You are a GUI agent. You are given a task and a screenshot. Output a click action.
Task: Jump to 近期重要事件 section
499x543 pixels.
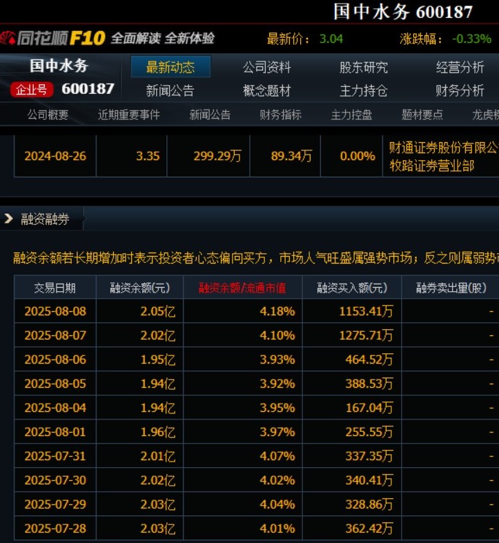coord(129,115)
